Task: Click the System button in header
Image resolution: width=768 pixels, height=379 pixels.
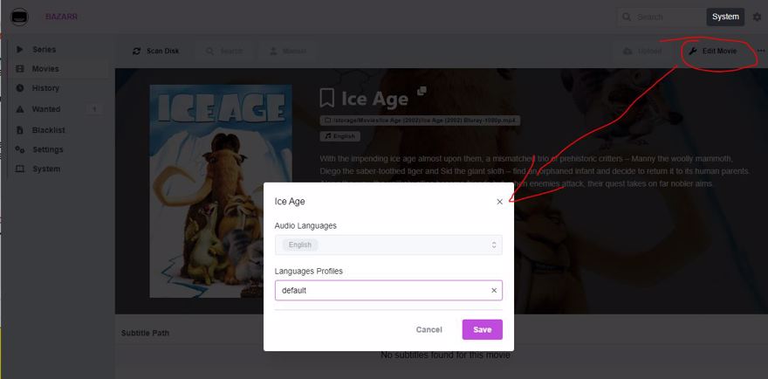Action: (725, 17)
